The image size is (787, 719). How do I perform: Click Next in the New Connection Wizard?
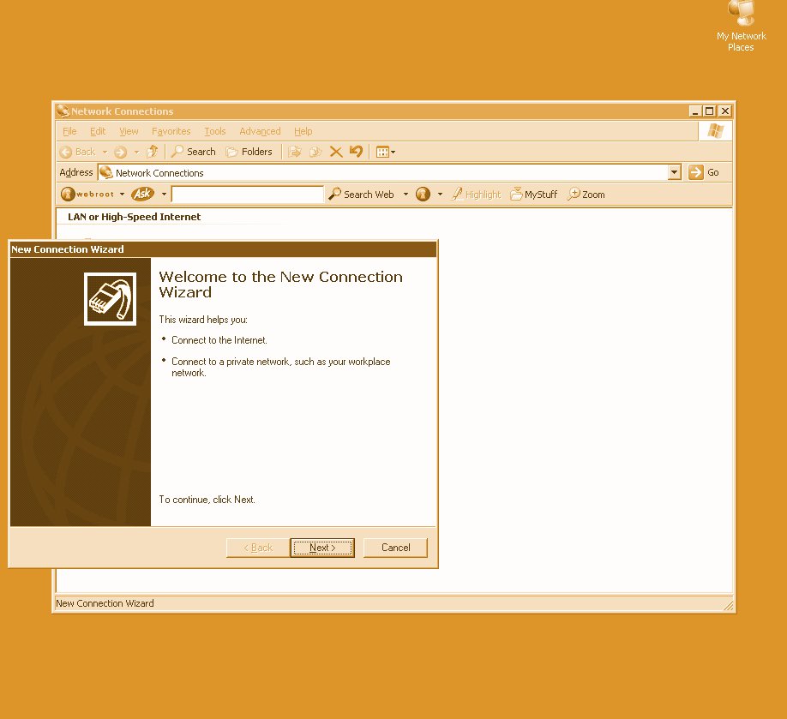coord(322,548)
